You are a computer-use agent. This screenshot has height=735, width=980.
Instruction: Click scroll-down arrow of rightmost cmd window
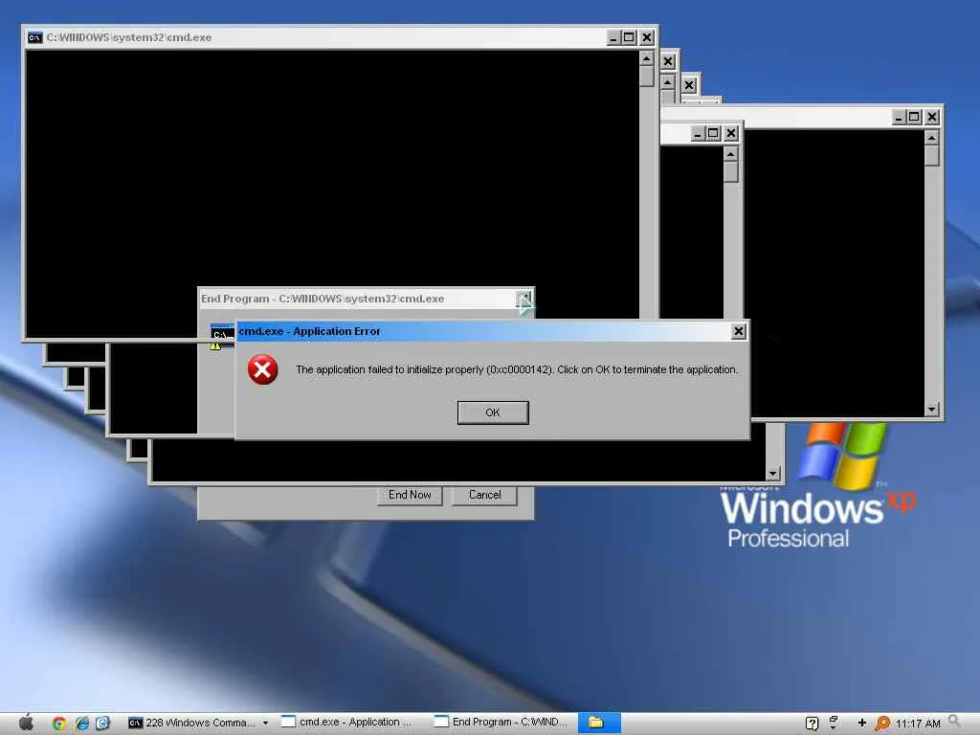(x=931, y=410)
